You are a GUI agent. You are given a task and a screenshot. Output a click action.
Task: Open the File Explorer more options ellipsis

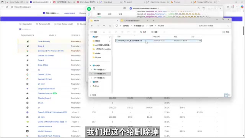point(164,32)
